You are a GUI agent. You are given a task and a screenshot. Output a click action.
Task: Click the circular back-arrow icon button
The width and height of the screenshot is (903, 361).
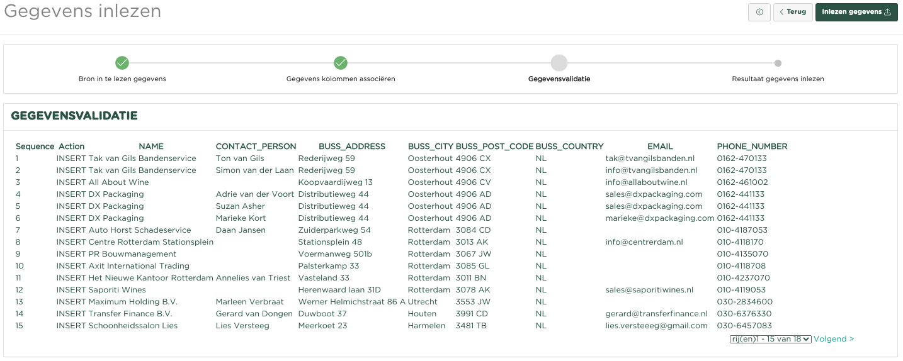(759, 12)
